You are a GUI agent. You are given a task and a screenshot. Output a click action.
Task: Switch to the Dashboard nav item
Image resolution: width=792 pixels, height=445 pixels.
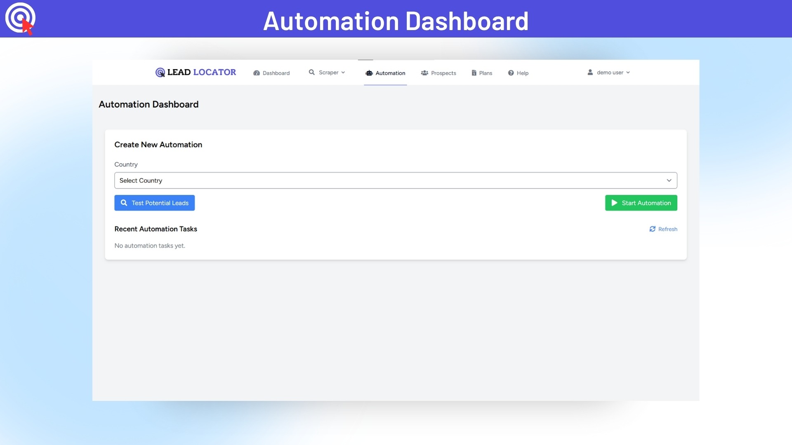[x=276, y=73]
